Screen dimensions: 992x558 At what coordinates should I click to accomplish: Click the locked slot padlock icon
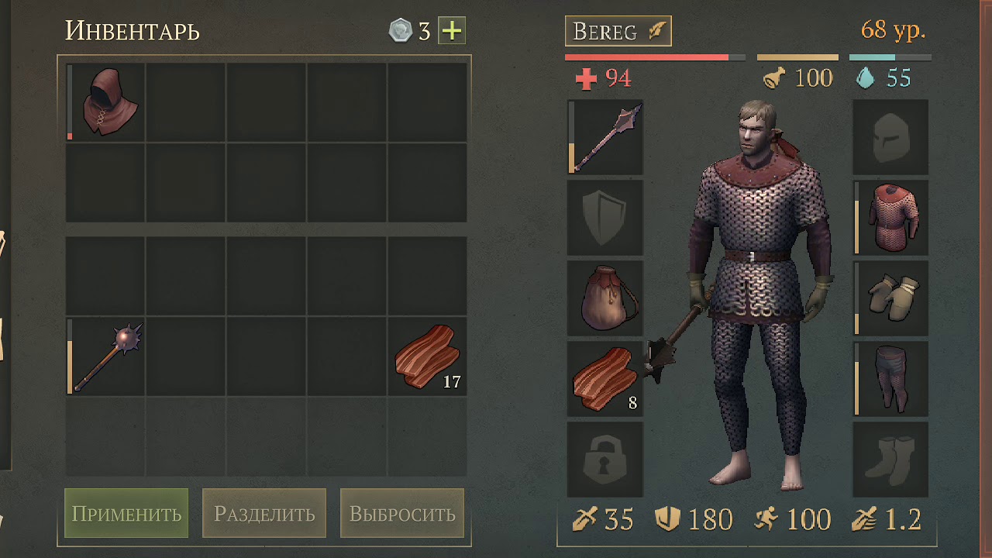point(605,460)
